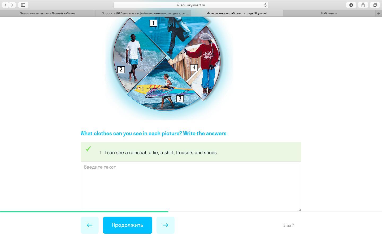Click picture label number 4
This screenshot has width=382, height=239.
tap(194, 67)
